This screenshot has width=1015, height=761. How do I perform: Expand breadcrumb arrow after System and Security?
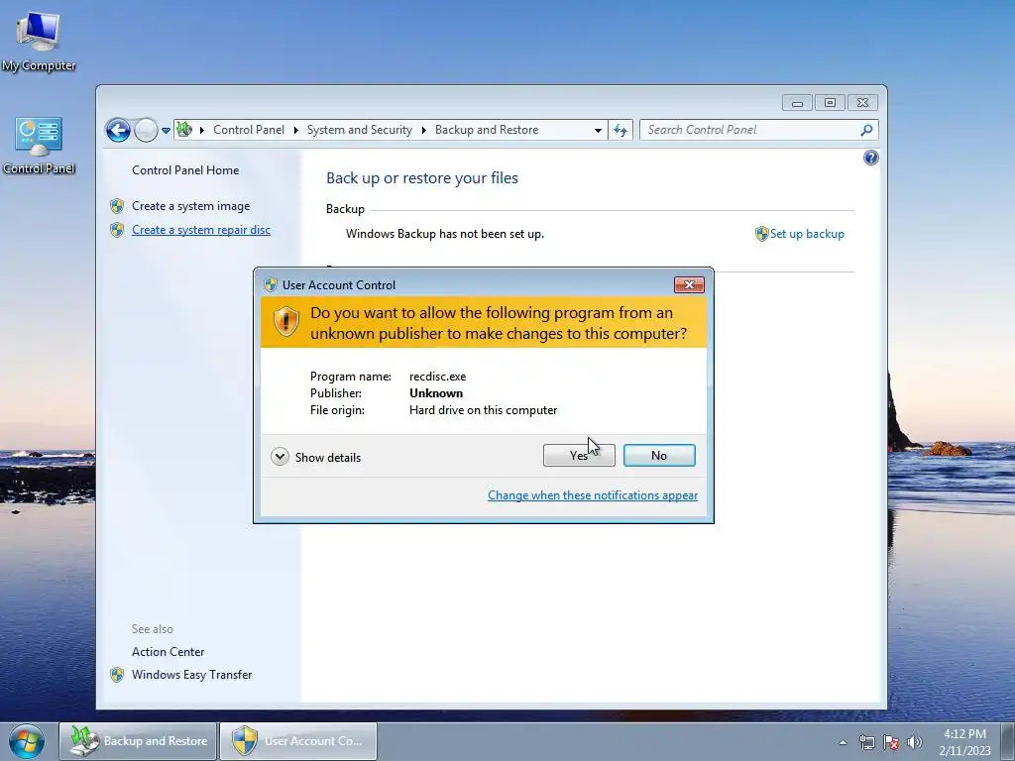(423, 130)
